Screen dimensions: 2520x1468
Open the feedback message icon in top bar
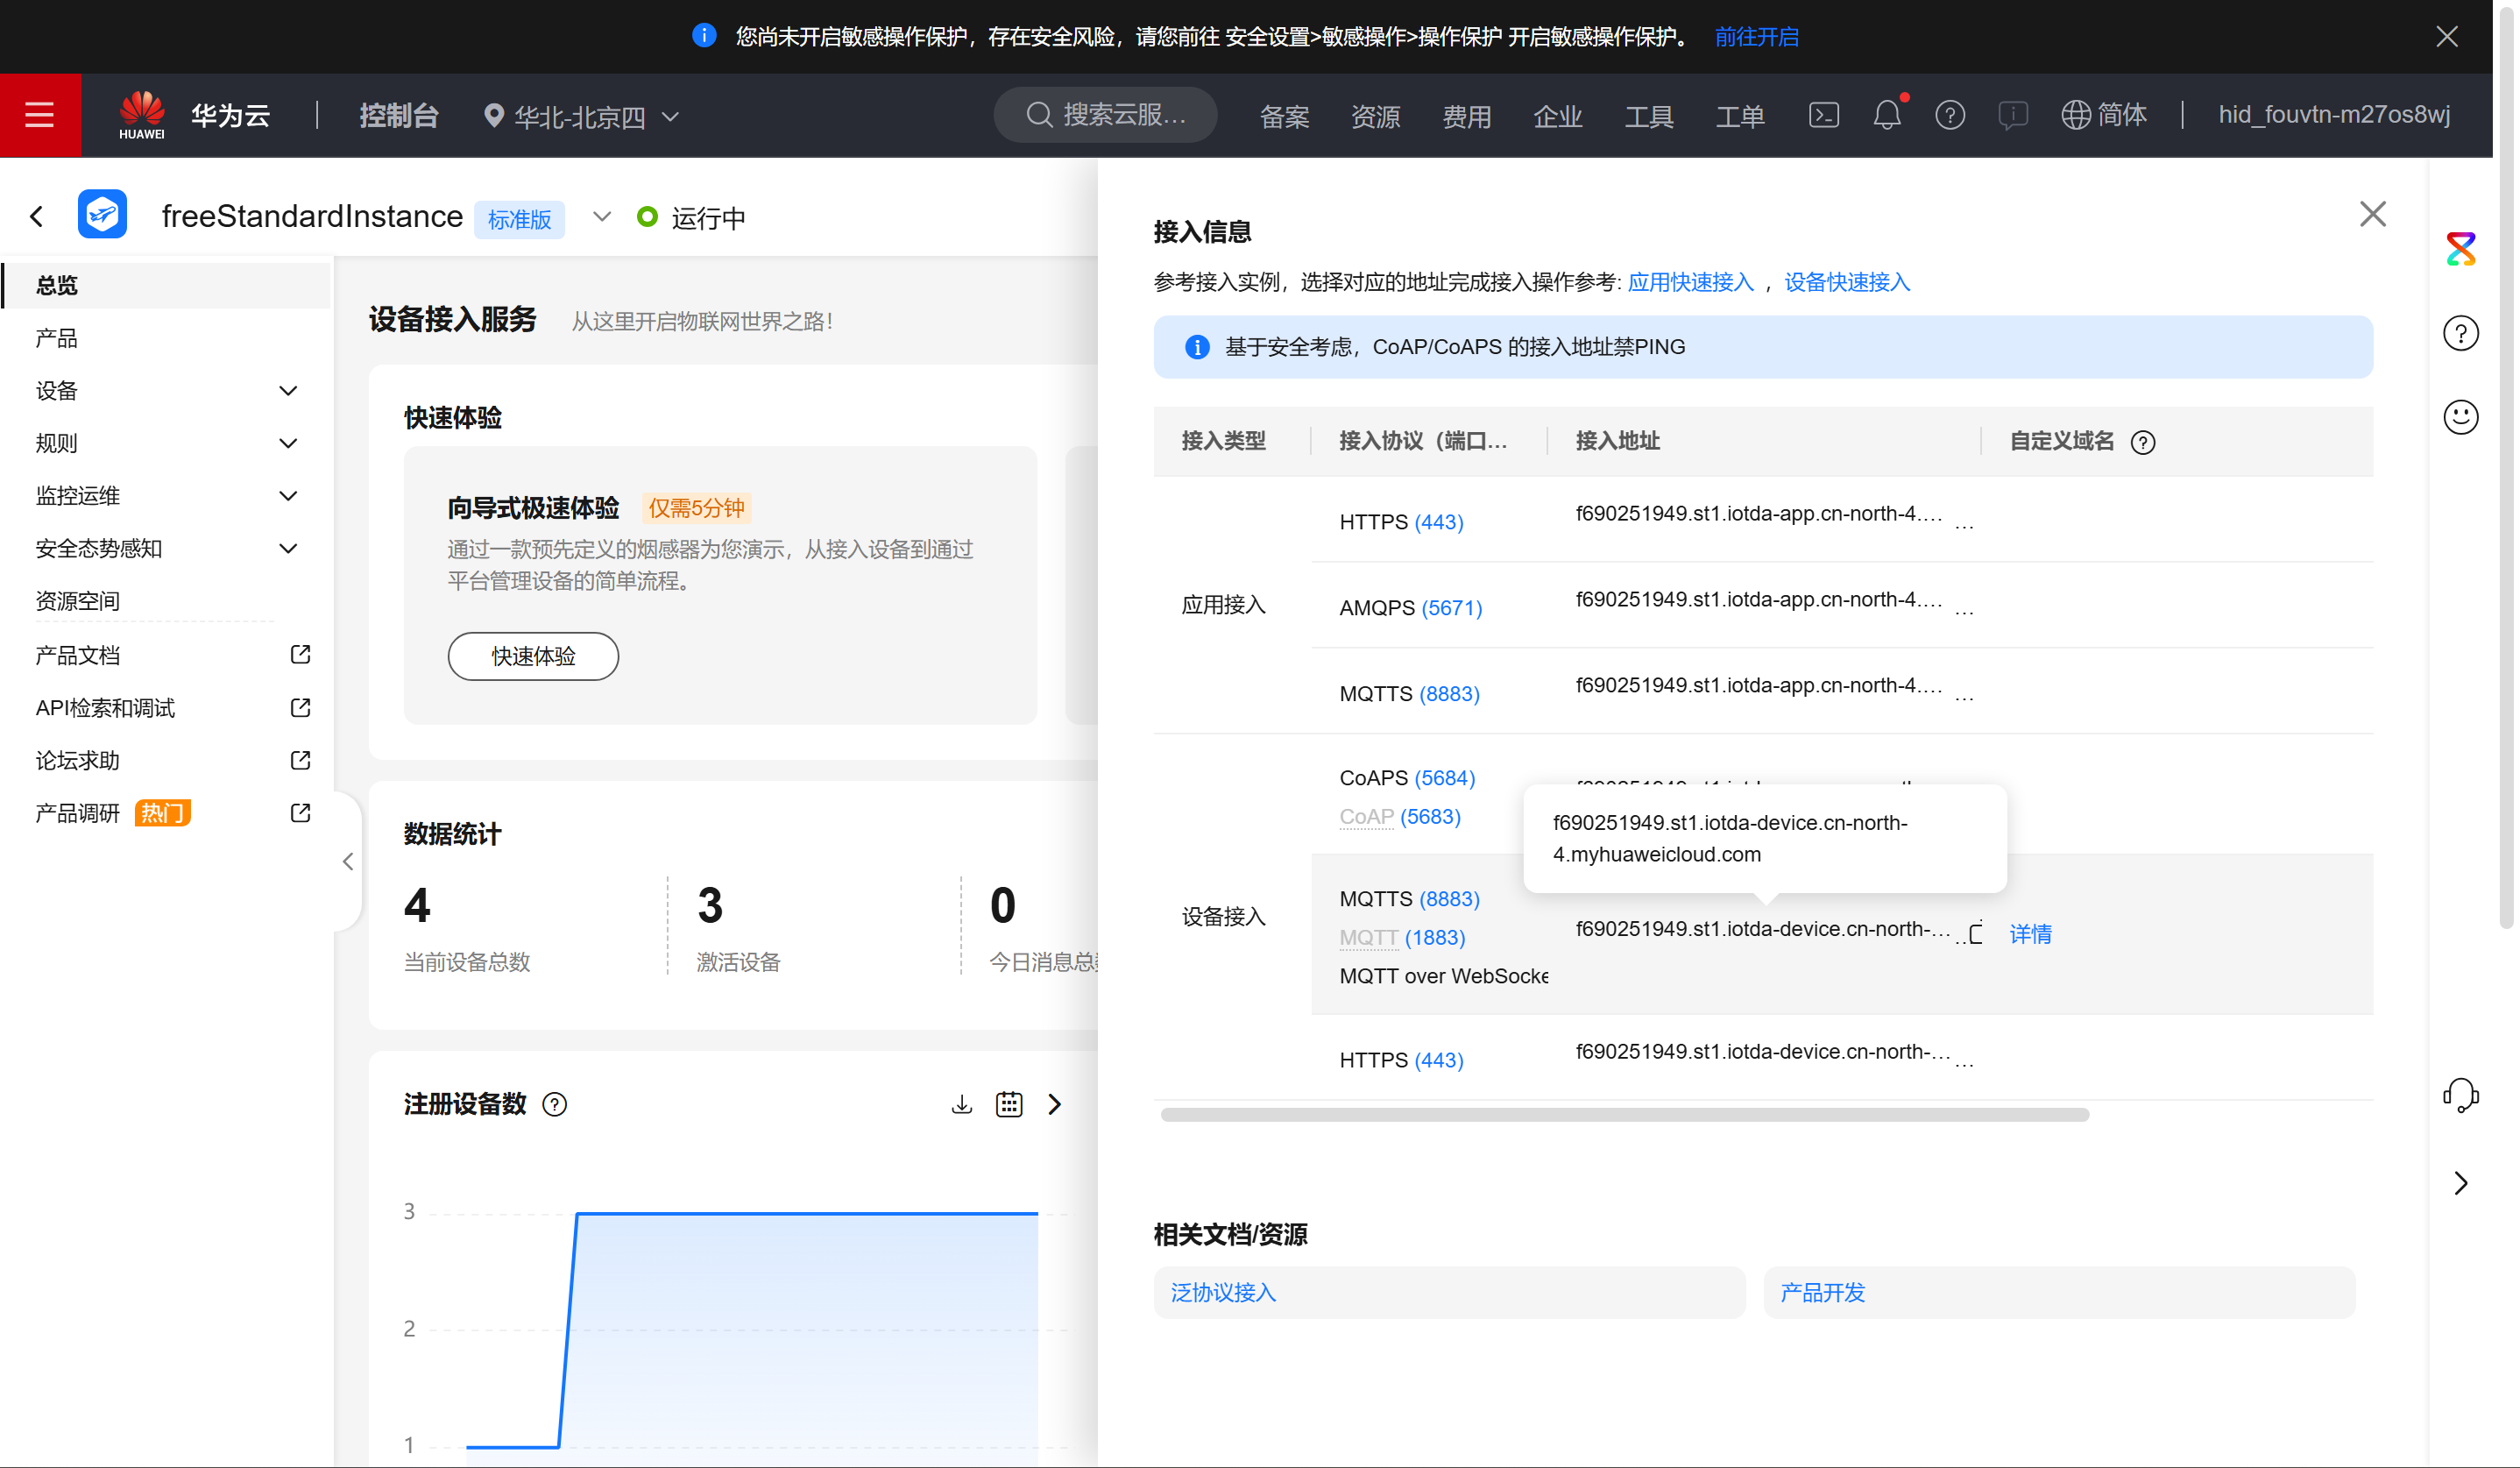pos(2012,115)
